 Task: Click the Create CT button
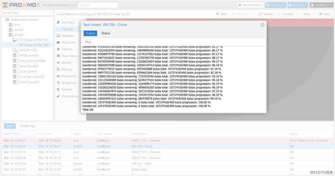[x=298, y=5]
